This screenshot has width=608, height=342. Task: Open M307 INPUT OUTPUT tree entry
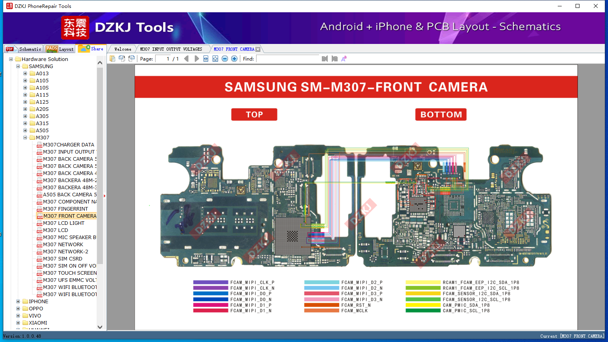point(70,152)
